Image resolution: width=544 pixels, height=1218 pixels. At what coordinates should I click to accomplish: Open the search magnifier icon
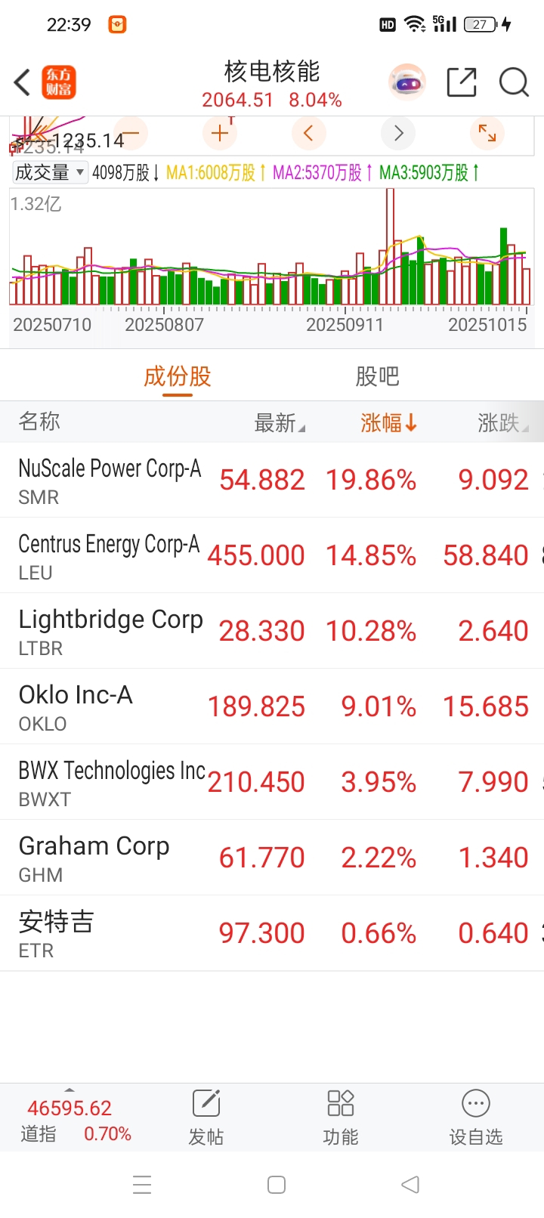(x=514, y=82)
